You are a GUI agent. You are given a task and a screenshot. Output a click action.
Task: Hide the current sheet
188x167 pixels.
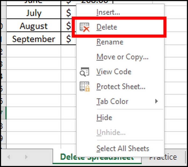click(104, 117)
